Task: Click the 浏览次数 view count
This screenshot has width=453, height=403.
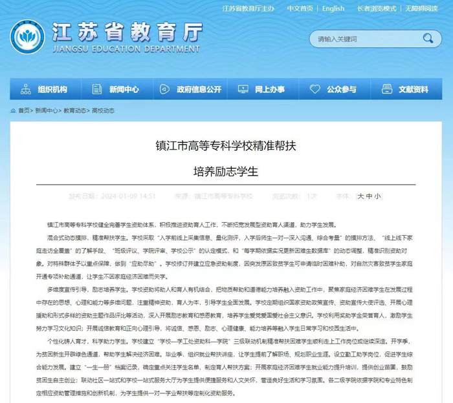Action: click(294, 196)
